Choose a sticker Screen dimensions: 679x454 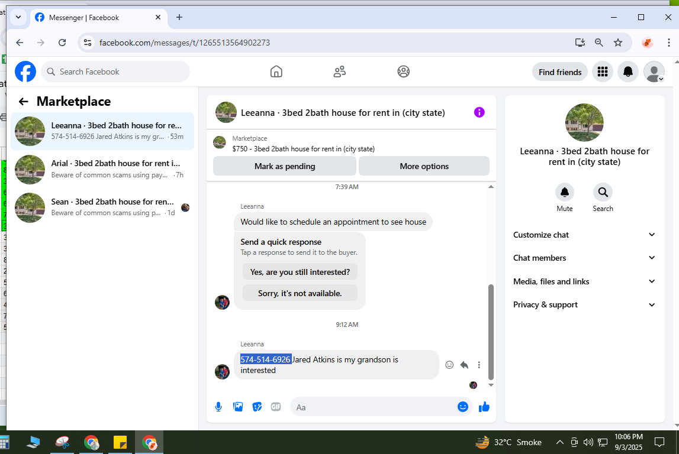click(x=258, y=407)
